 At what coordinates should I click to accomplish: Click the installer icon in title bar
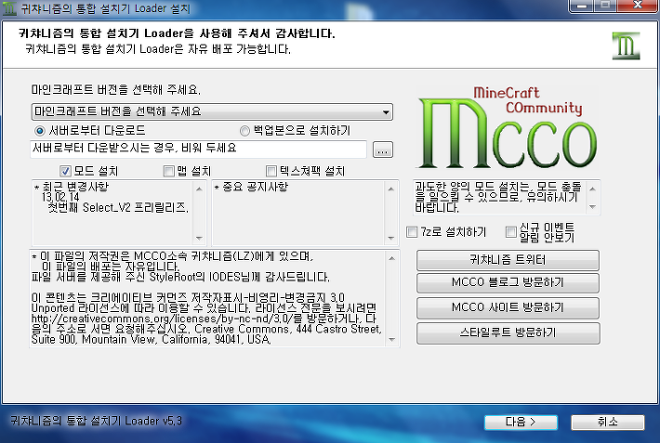tap(9, 8)
